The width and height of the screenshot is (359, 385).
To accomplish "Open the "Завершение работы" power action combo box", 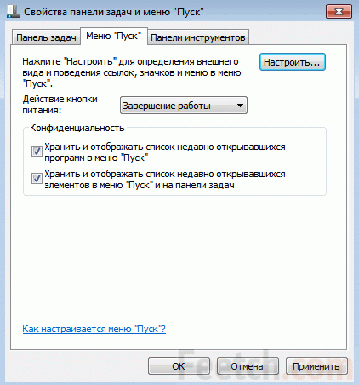I will tap(184, 106).
